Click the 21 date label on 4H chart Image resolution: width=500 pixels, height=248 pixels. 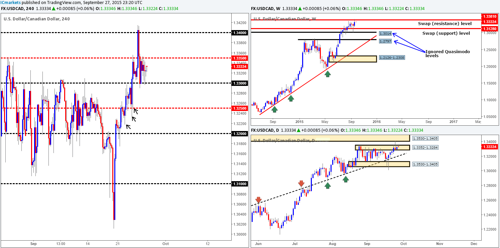(118, 243)
